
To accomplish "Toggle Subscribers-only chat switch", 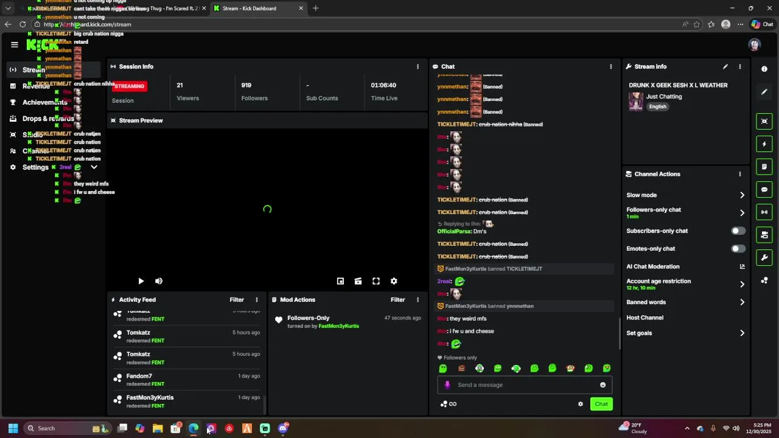I will [738, 231].
